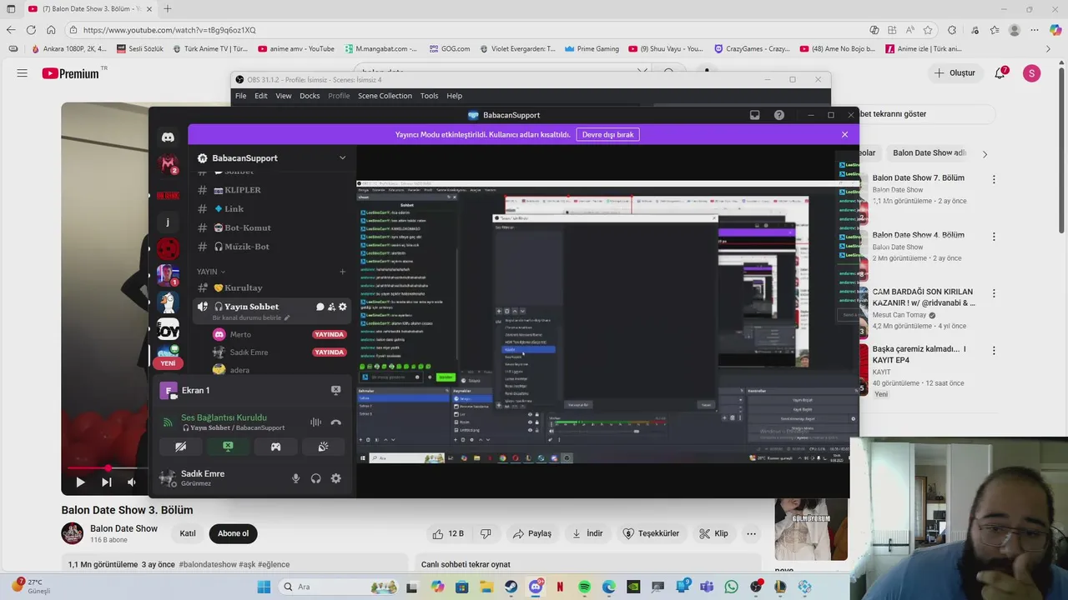The width and height of the screenshot is (1068, 600).
Task: Open Steam from the taskbar
Action: click(x=511, y=587)
